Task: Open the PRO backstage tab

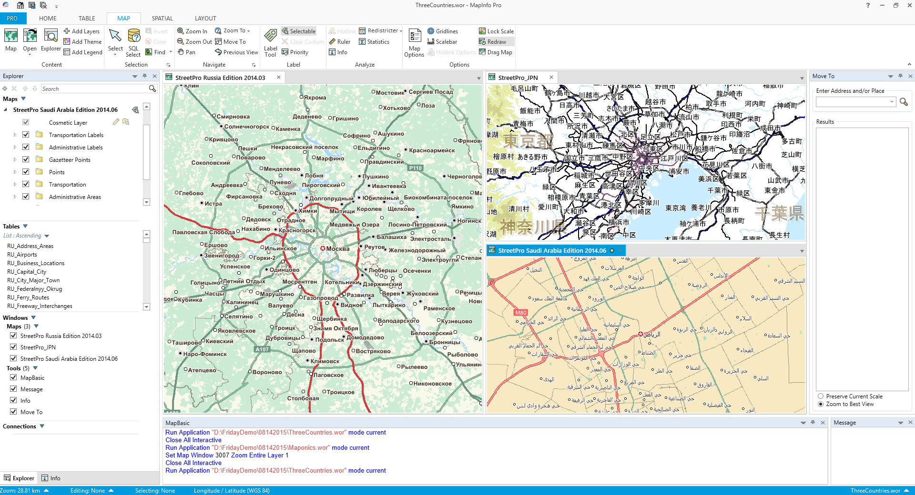Action: pyautogui.click(x=12, y=19)
